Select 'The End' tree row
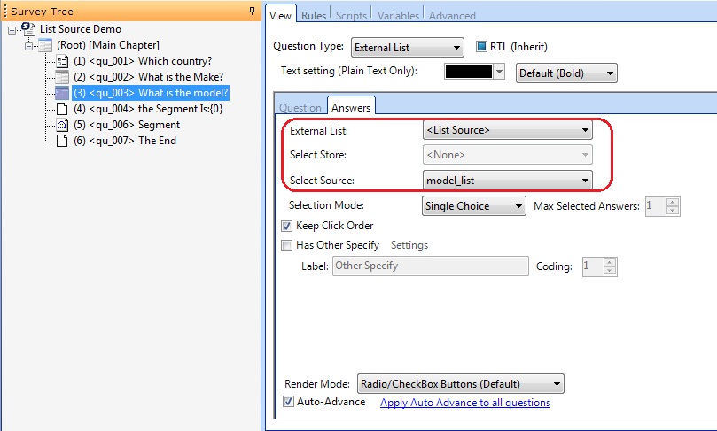717x431 pixels. (x=125, y=141)
